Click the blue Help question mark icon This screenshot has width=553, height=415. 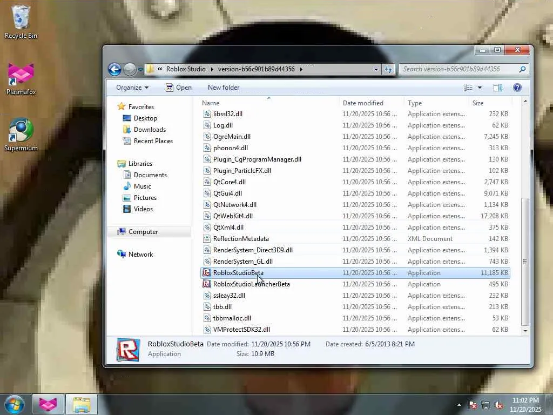(517, 88)
